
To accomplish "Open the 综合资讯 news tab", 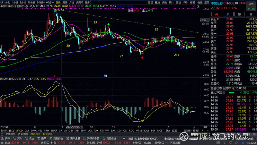I will click(x=35, y=134).
